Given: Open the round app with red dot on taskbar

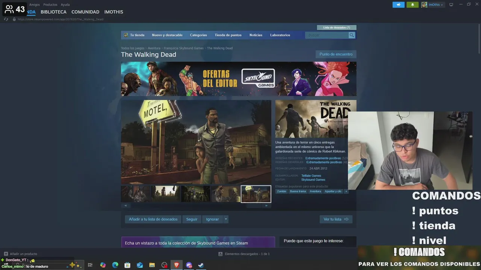Looking at the screenshot, I should point(164,265).
